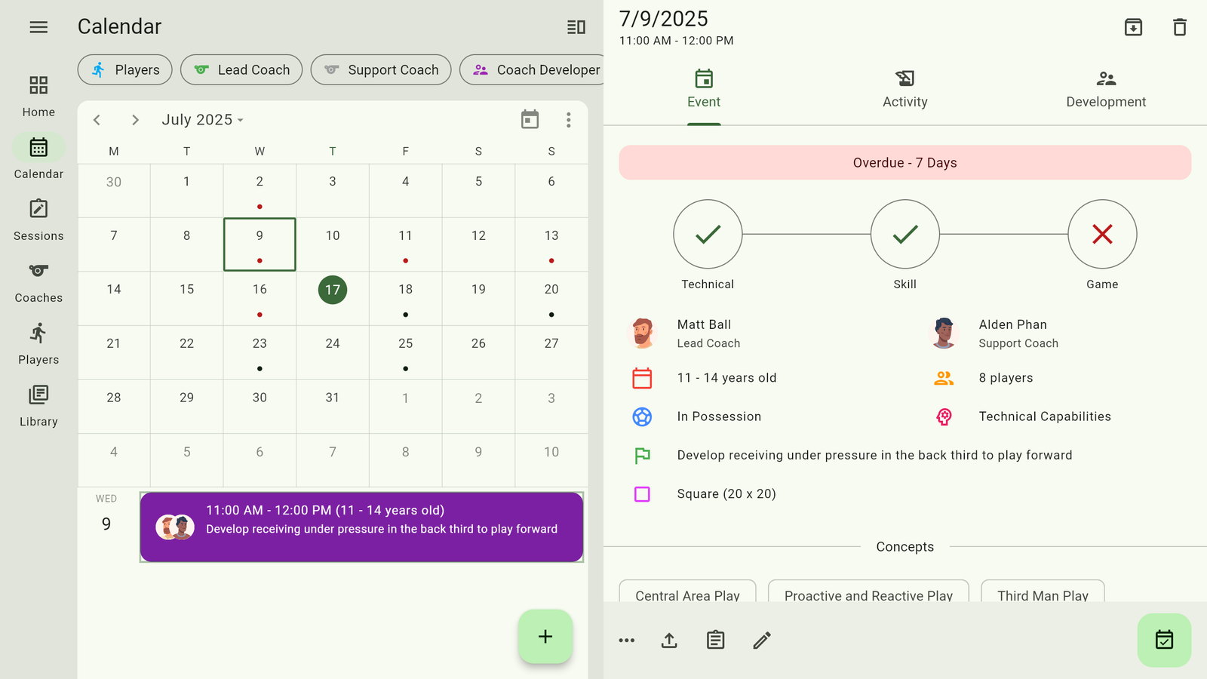Open the hamburger navigation menu
This screenshot has width=1207, height=679.
38,27
